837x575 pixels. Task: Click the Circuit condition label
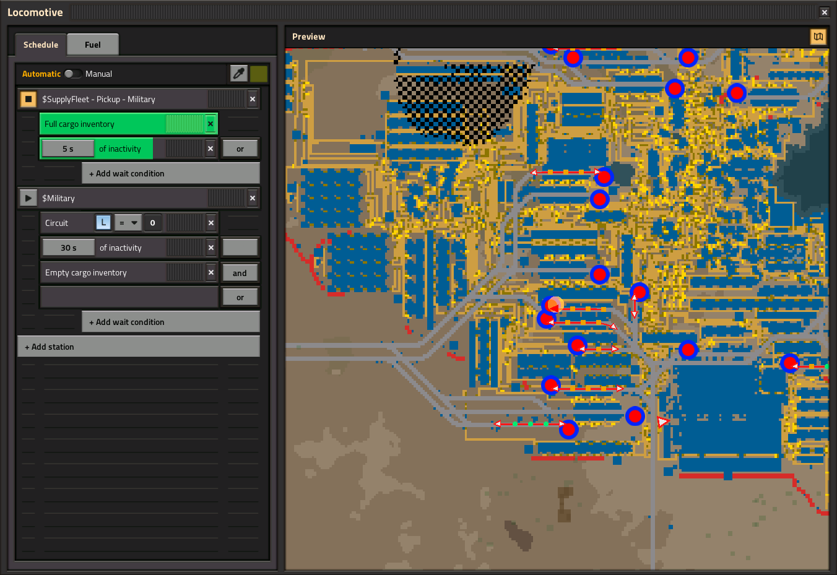point(57,223)
